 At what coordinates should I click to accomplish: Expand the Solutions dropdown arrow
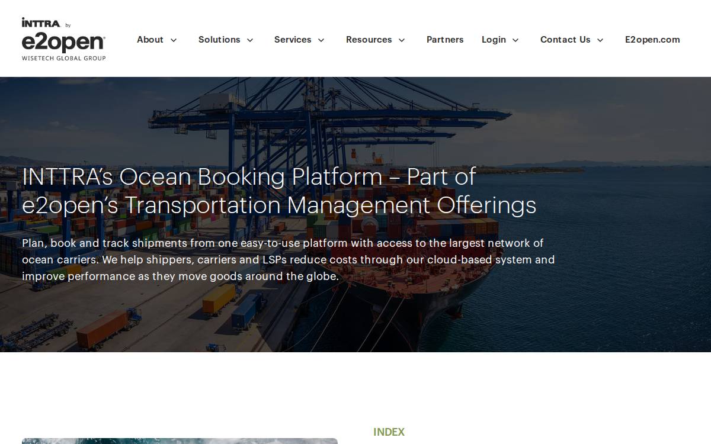click(250, 40)
